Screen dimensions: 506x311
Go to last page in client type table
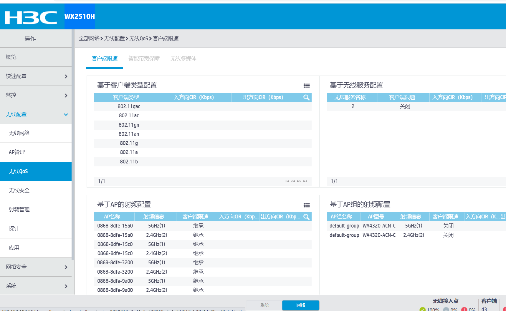coord(305,181)
